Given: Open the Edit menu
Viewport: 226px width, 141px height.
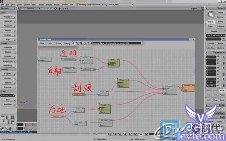Looking at the screenshot, I should 8,5.
